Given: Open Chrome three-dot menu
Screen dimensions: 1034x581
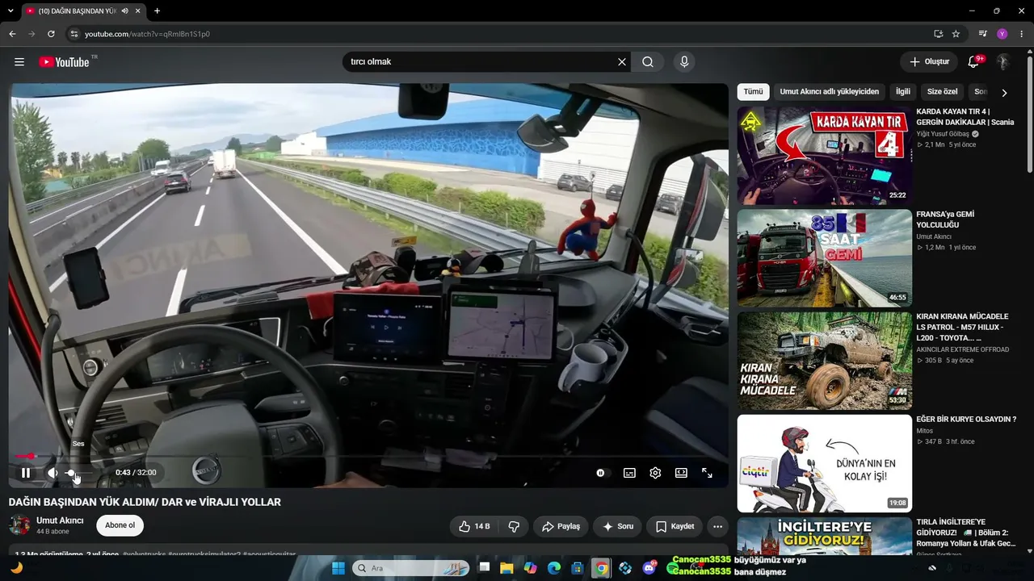Looking at the screenshot, I should tap(1021, 34).
